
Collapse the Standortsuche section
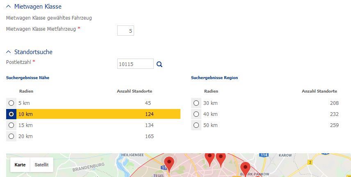(9, 52)
